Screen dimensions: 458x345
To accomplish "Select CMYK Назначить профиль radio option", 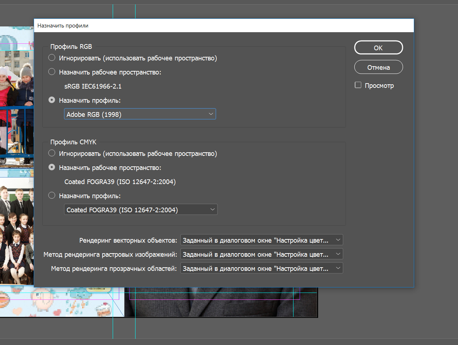I will 52,196.
